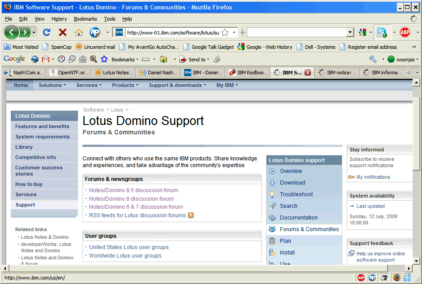Screen dimensions: 422x284
Task: Click the Most Visited bookmark
Action: pyautogui.click(x=21, y=47)
